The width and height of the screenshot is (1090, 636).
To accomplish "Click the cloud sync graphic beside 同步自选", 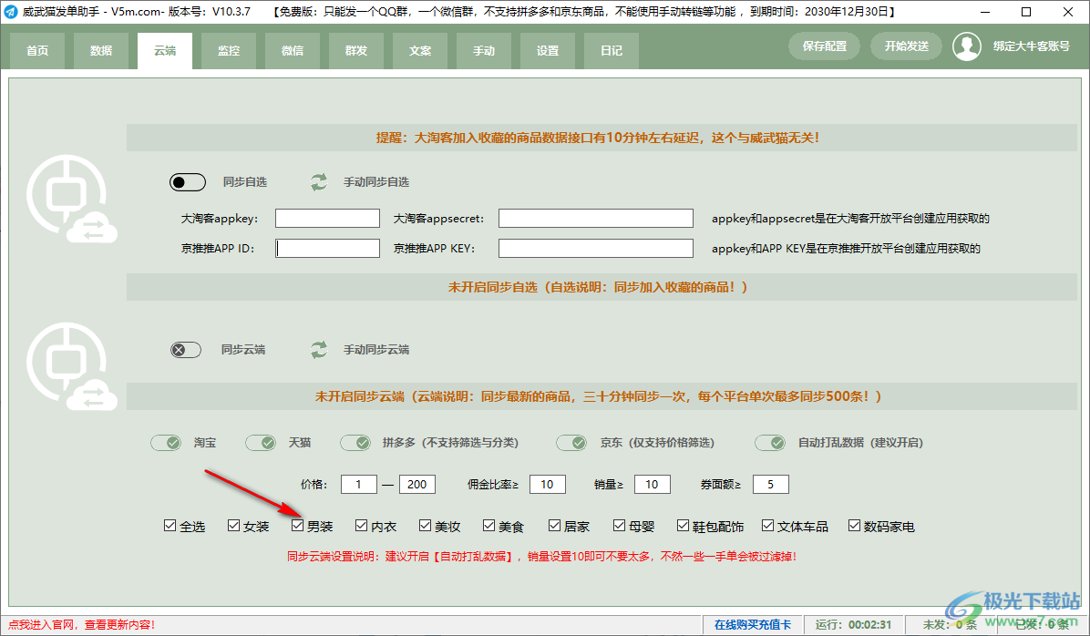I will [71, 199].
